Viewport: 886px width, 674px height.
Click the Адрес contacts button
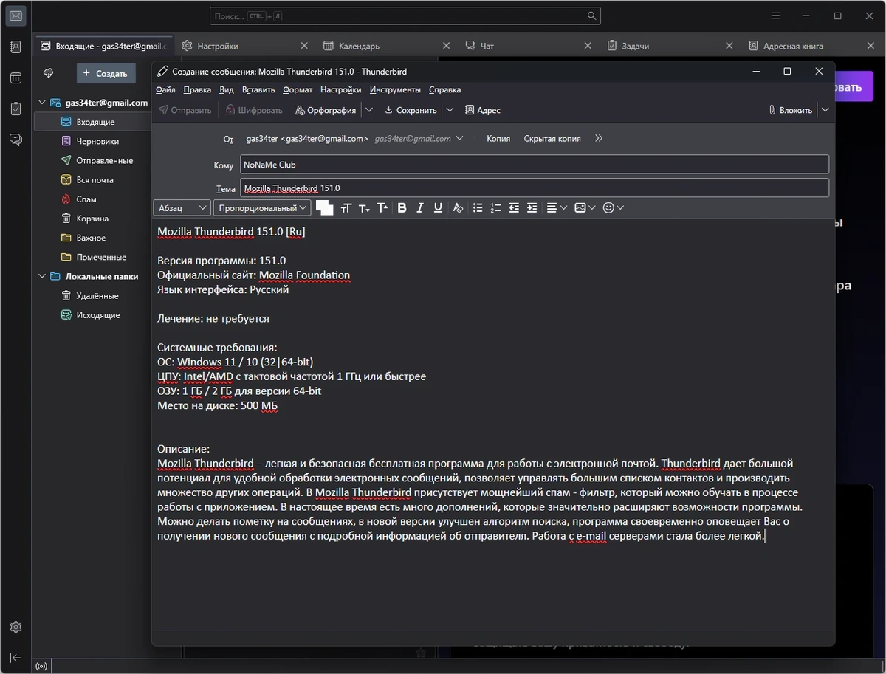point(482,110)
